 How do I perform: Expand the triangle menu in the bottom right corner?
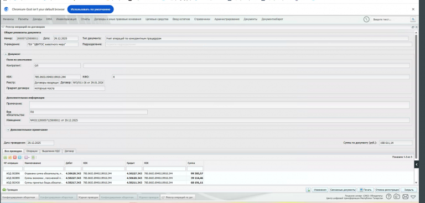click(413, 197)
